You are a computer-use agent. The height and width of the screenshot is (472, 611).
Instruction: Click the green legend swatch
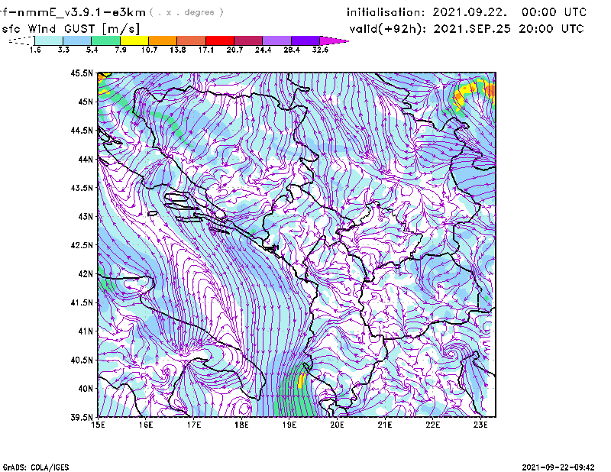(x=105, y=40)
